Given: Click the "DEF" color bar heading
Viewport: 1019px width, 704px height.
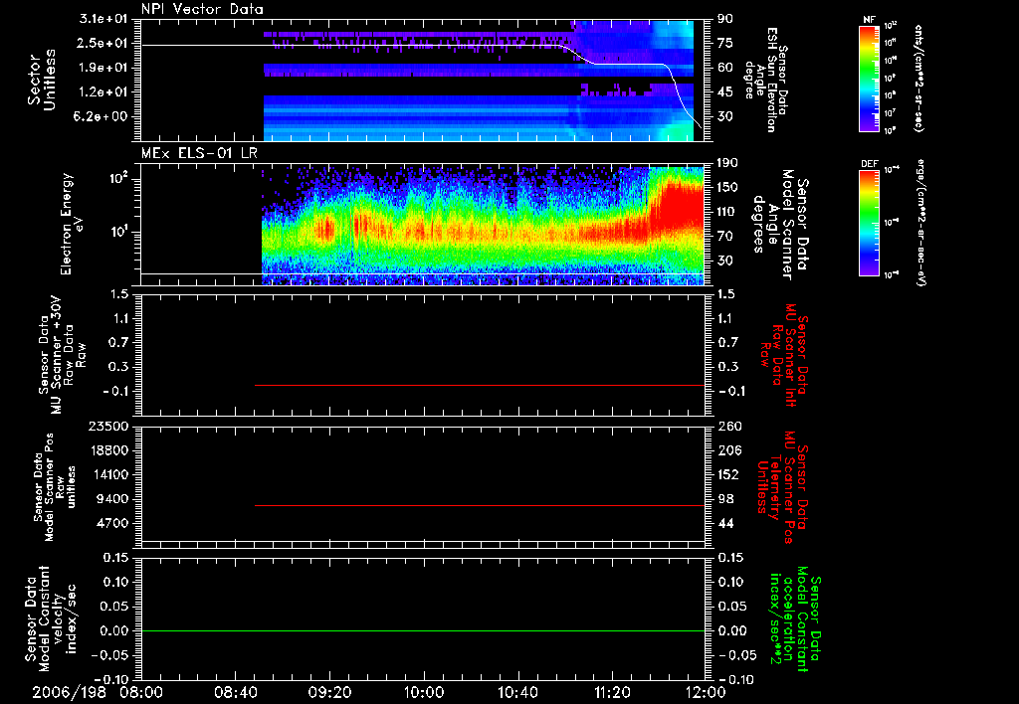Looking at the screenshot, I should [870, 164].
